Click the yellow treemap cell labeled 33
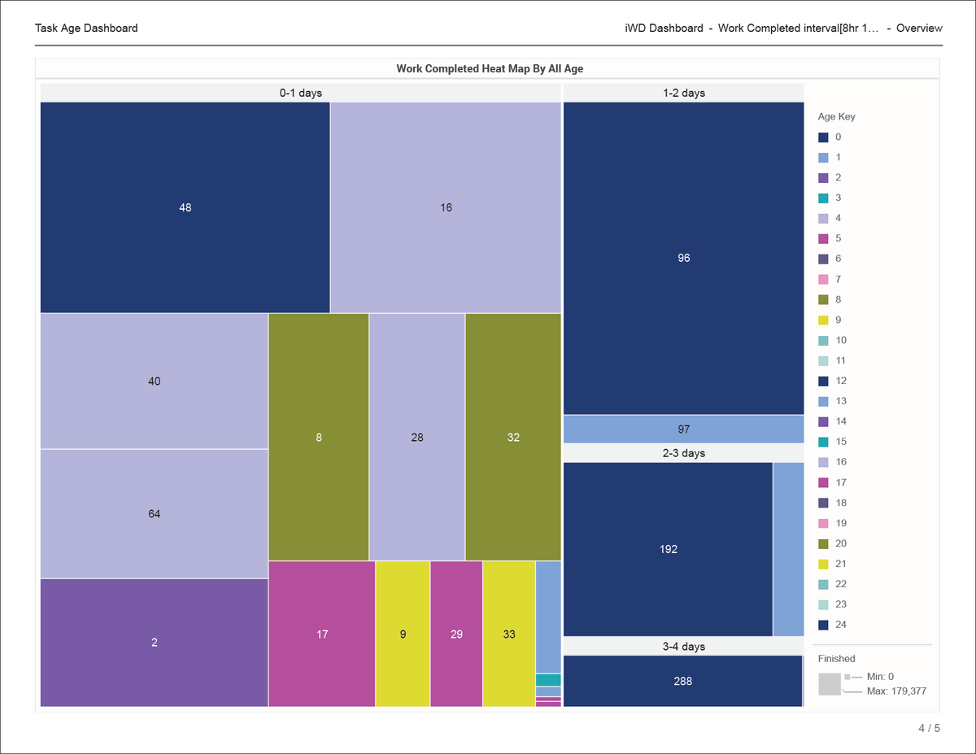The height and width of the screenshot is (754, 976). point(509,634)
